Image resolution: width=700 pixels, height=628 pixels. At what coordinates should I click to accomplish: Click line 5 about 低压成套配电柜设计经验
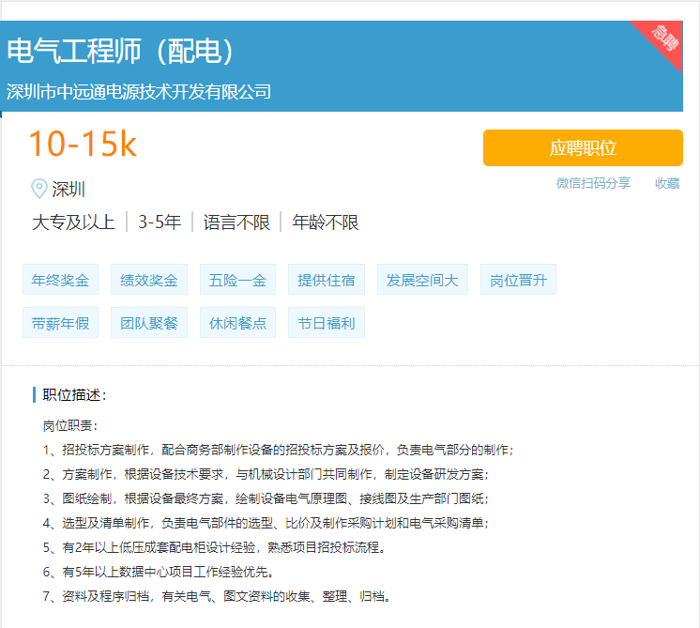point(214,547)
